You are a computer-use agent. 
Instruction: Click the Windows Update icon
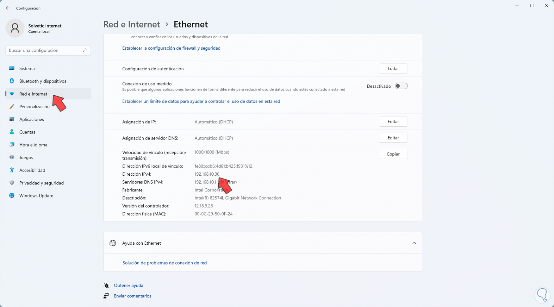[x=12, y=196]
